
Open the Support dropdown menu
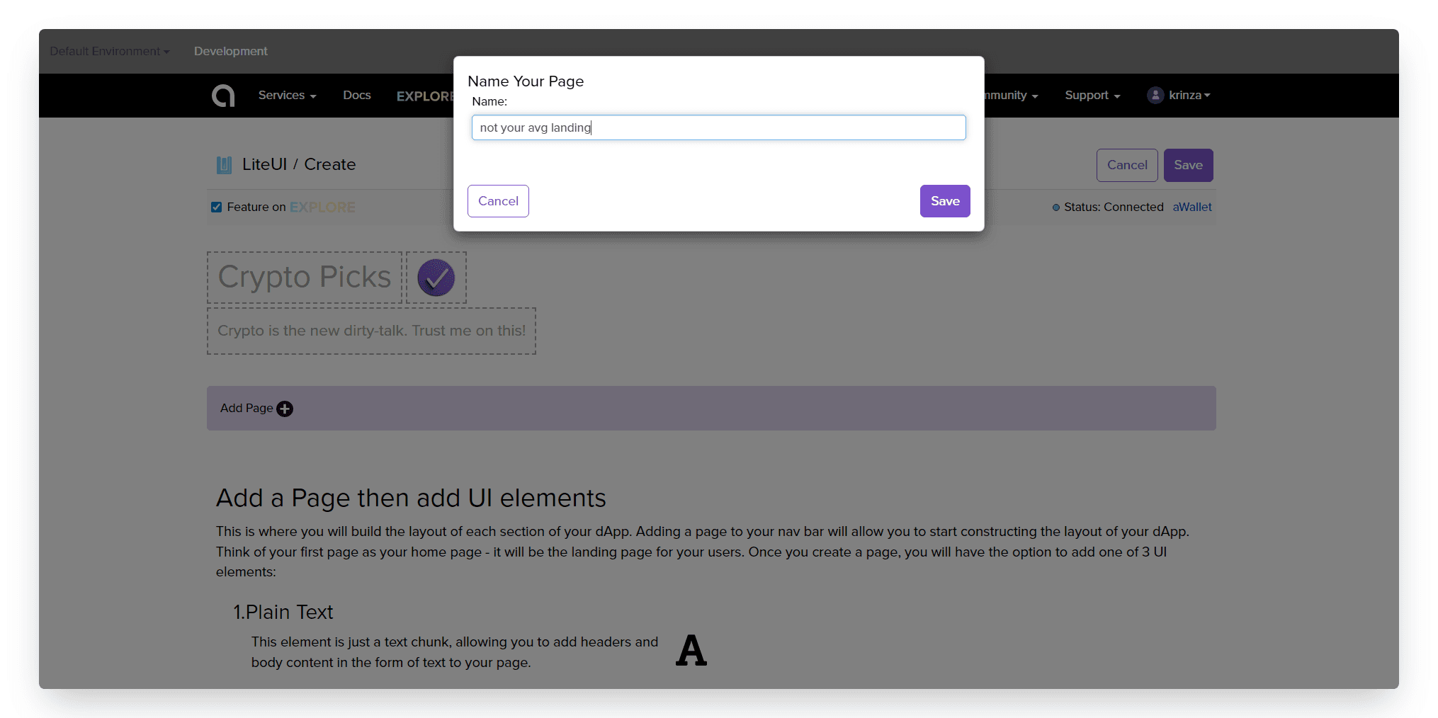pyautogui.click(x=1092, y=96)
